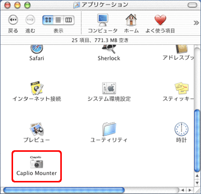This screenshot has height=194, width=201.
Task: Switch to column view mode
Action: pyautogui.click(x=69, y=20)
